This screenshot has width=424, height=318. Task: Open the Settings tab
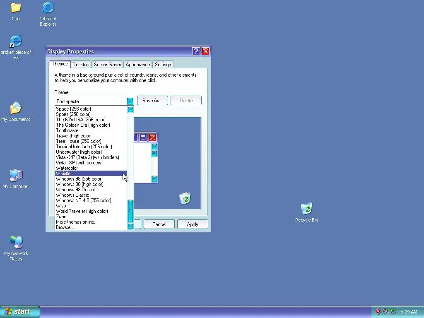pyautogui.click(x=162, y=65)
